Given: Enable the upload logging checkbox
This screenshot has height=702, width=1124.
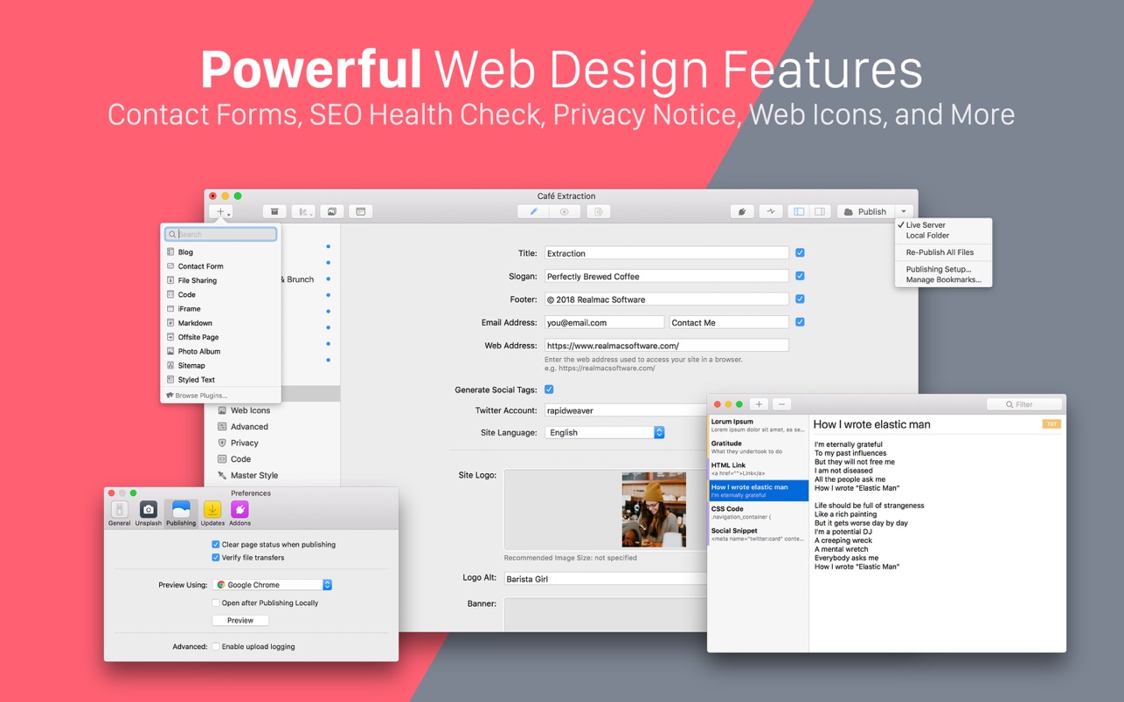Looking at the screenshot, I should coord(216,647).
